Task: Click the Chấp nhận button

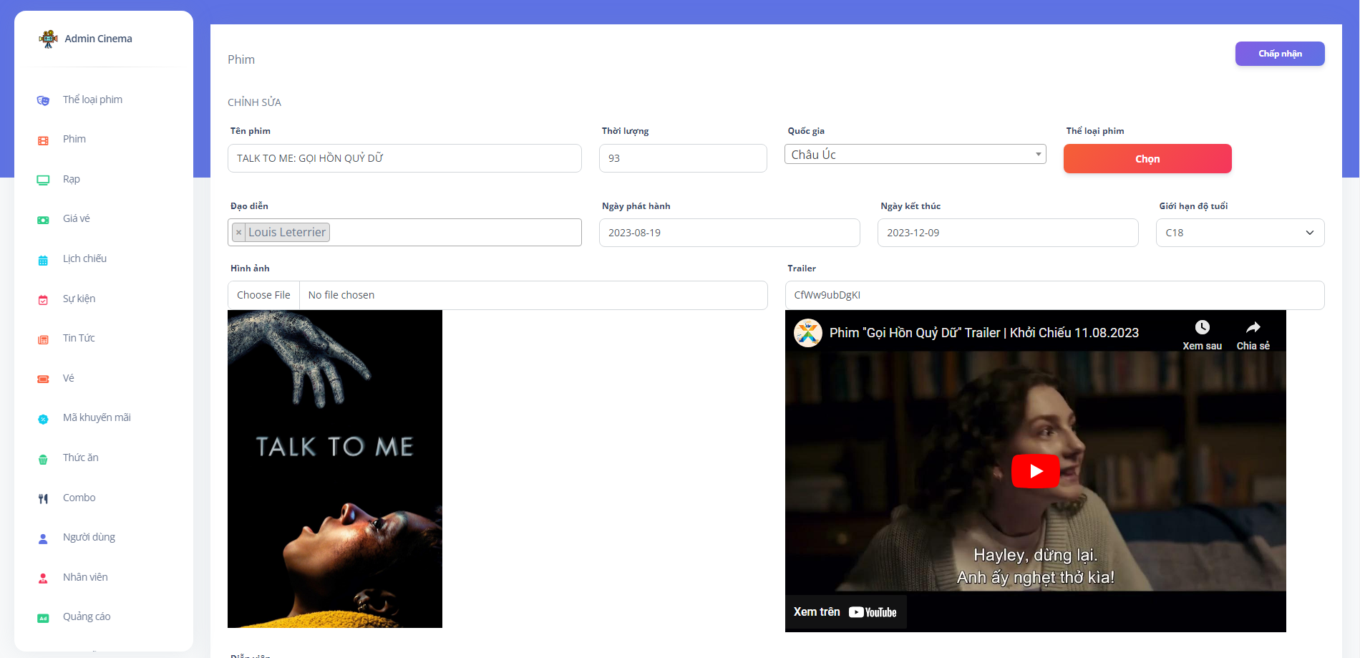Action: (x=1280, y=54)
